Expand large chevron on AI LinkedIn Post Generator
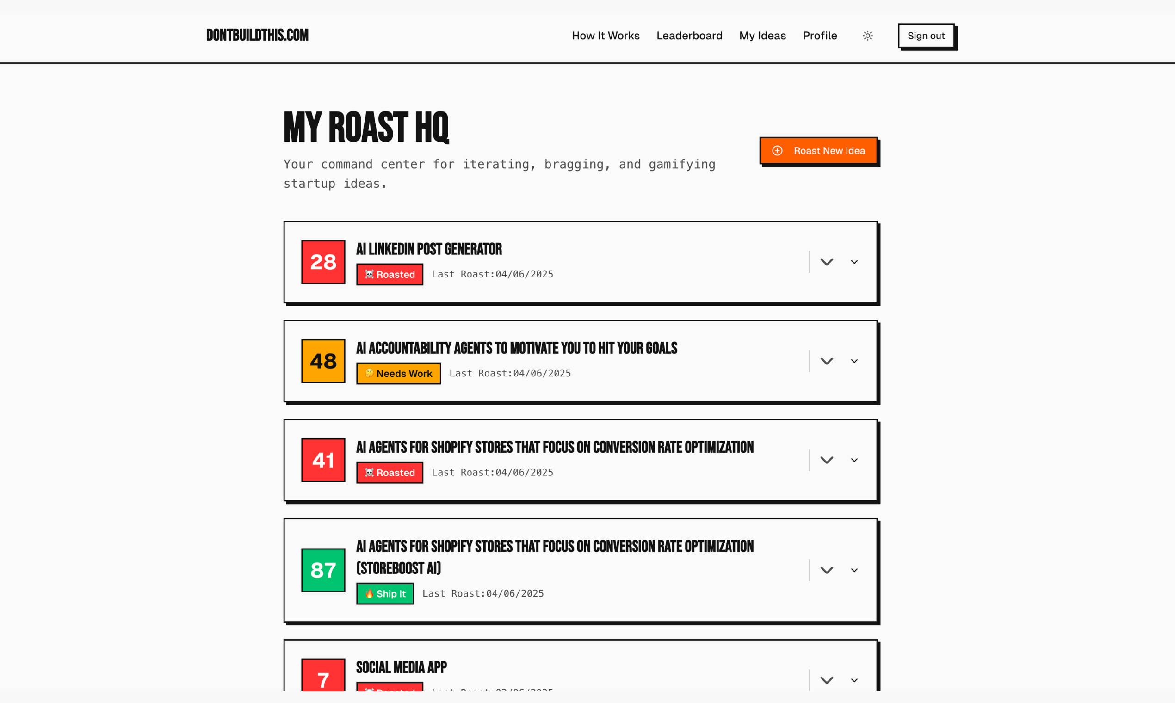This screenshot has width=1175, height=703. (x=827, y=262)
